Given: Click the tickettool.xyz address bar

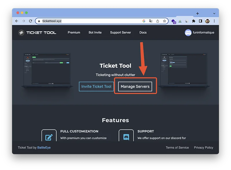Looking at the screenshot, I should (x=52, y=21).
